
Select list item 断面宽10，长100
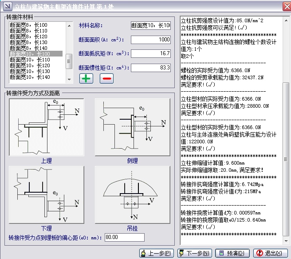36,54
